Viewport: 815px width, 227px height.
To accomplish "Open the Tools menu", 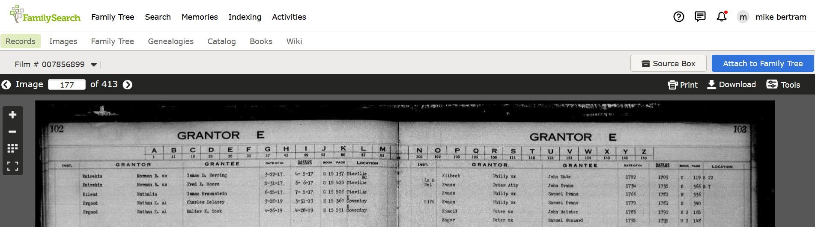I will click(783, 84).
